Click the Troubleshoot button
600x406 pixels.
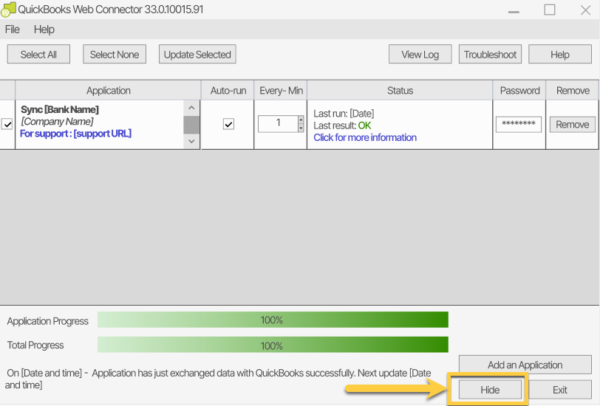[x=490, y=54]
